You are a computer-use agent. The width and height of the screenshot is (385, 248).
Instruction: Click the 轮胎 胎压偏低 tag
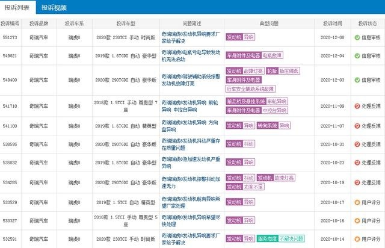pyautogui.click(x=283, y=71)
